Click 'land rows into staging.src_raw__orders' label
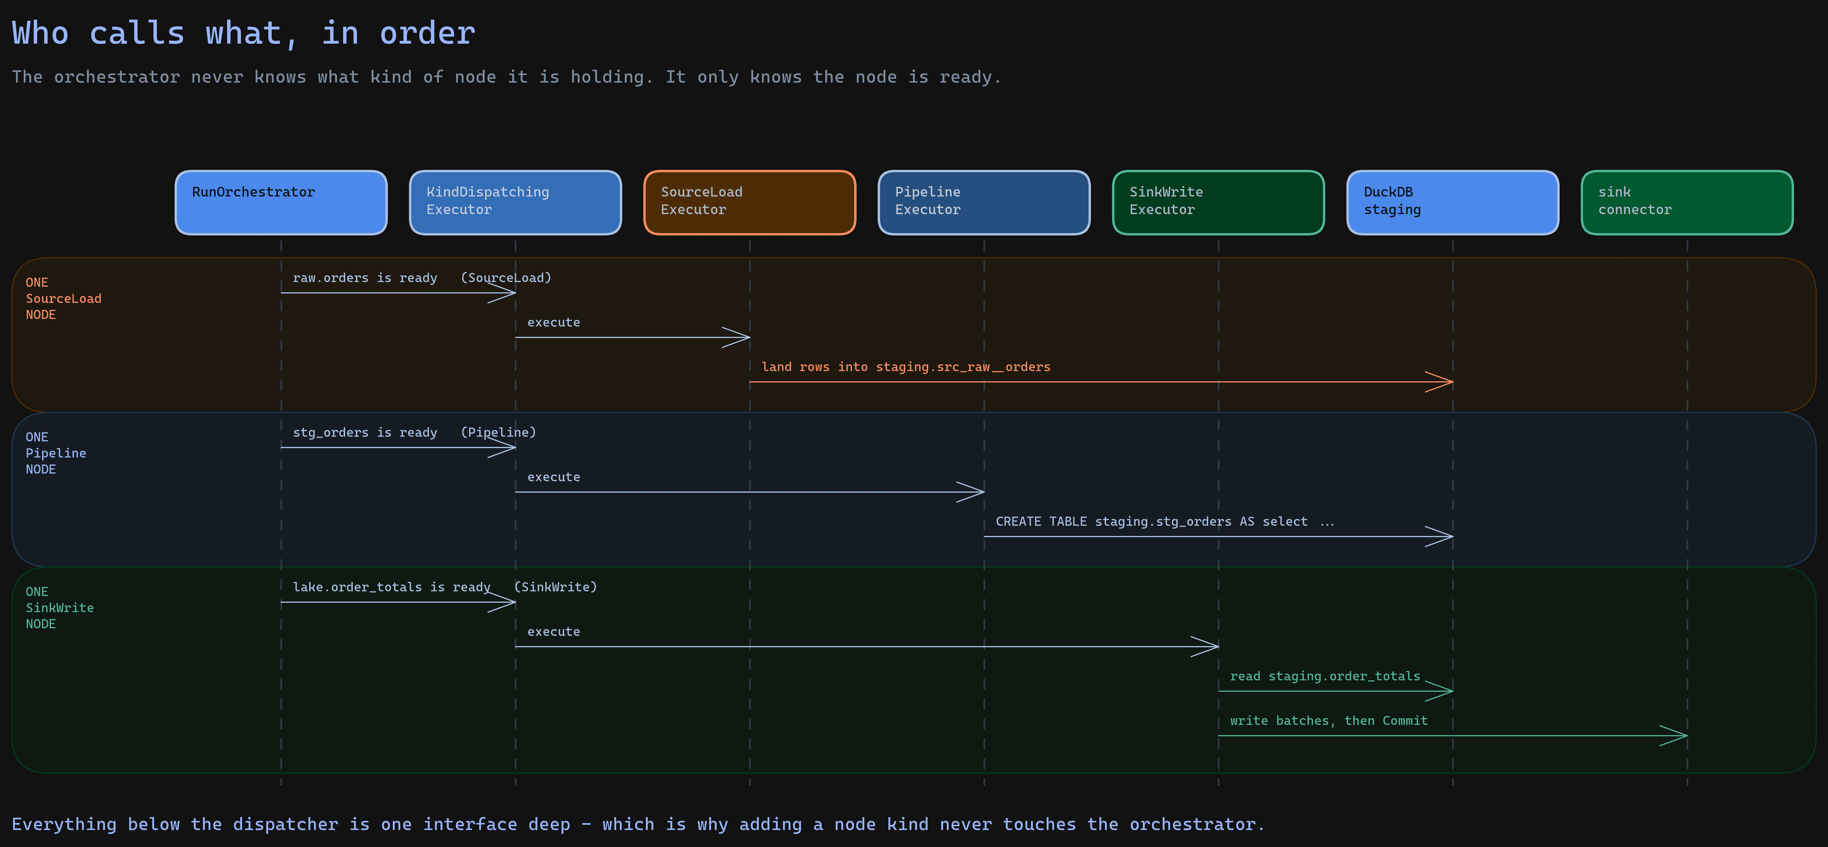 coord(906,367)
